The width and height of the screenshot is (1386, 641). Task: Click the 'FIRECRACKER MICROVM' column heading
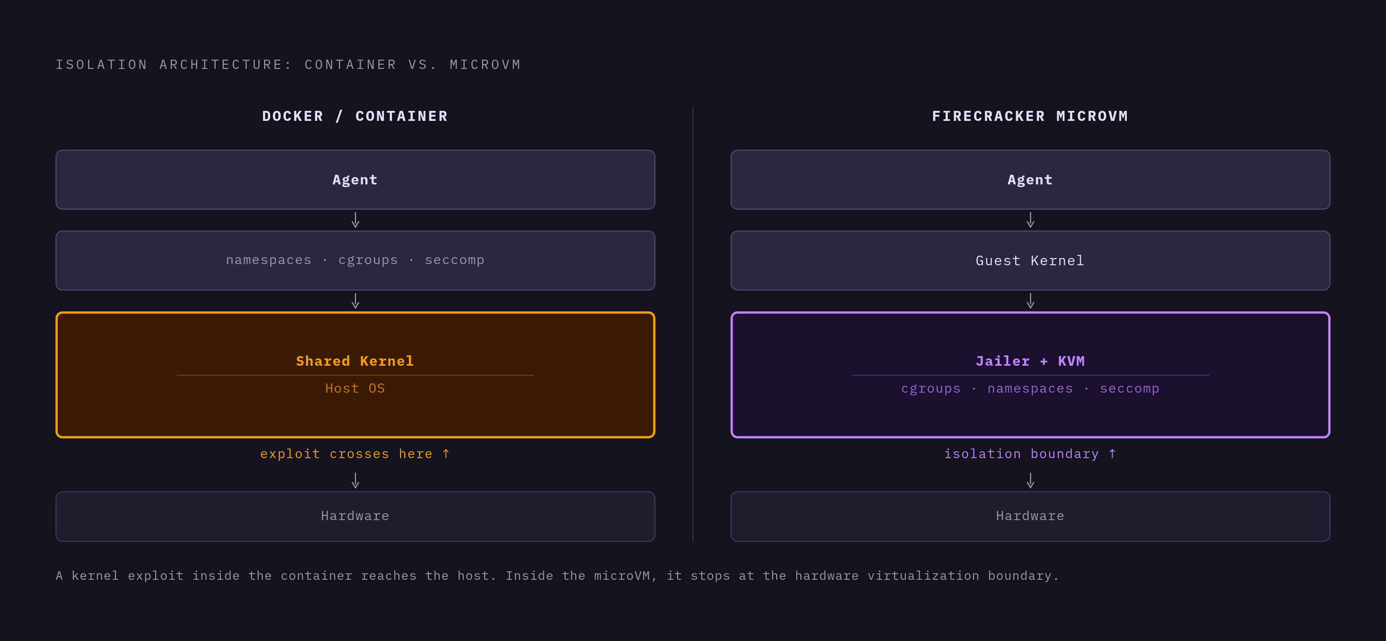1030,116
